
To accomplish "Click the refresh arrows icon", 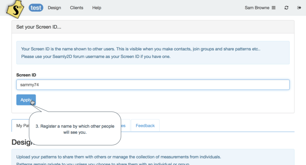I will (286, 8).
